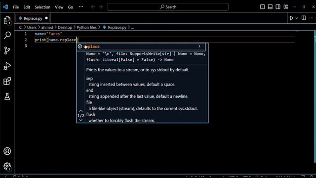Open the Extensions view
316x178 pixels.
(x=7, y=81)
